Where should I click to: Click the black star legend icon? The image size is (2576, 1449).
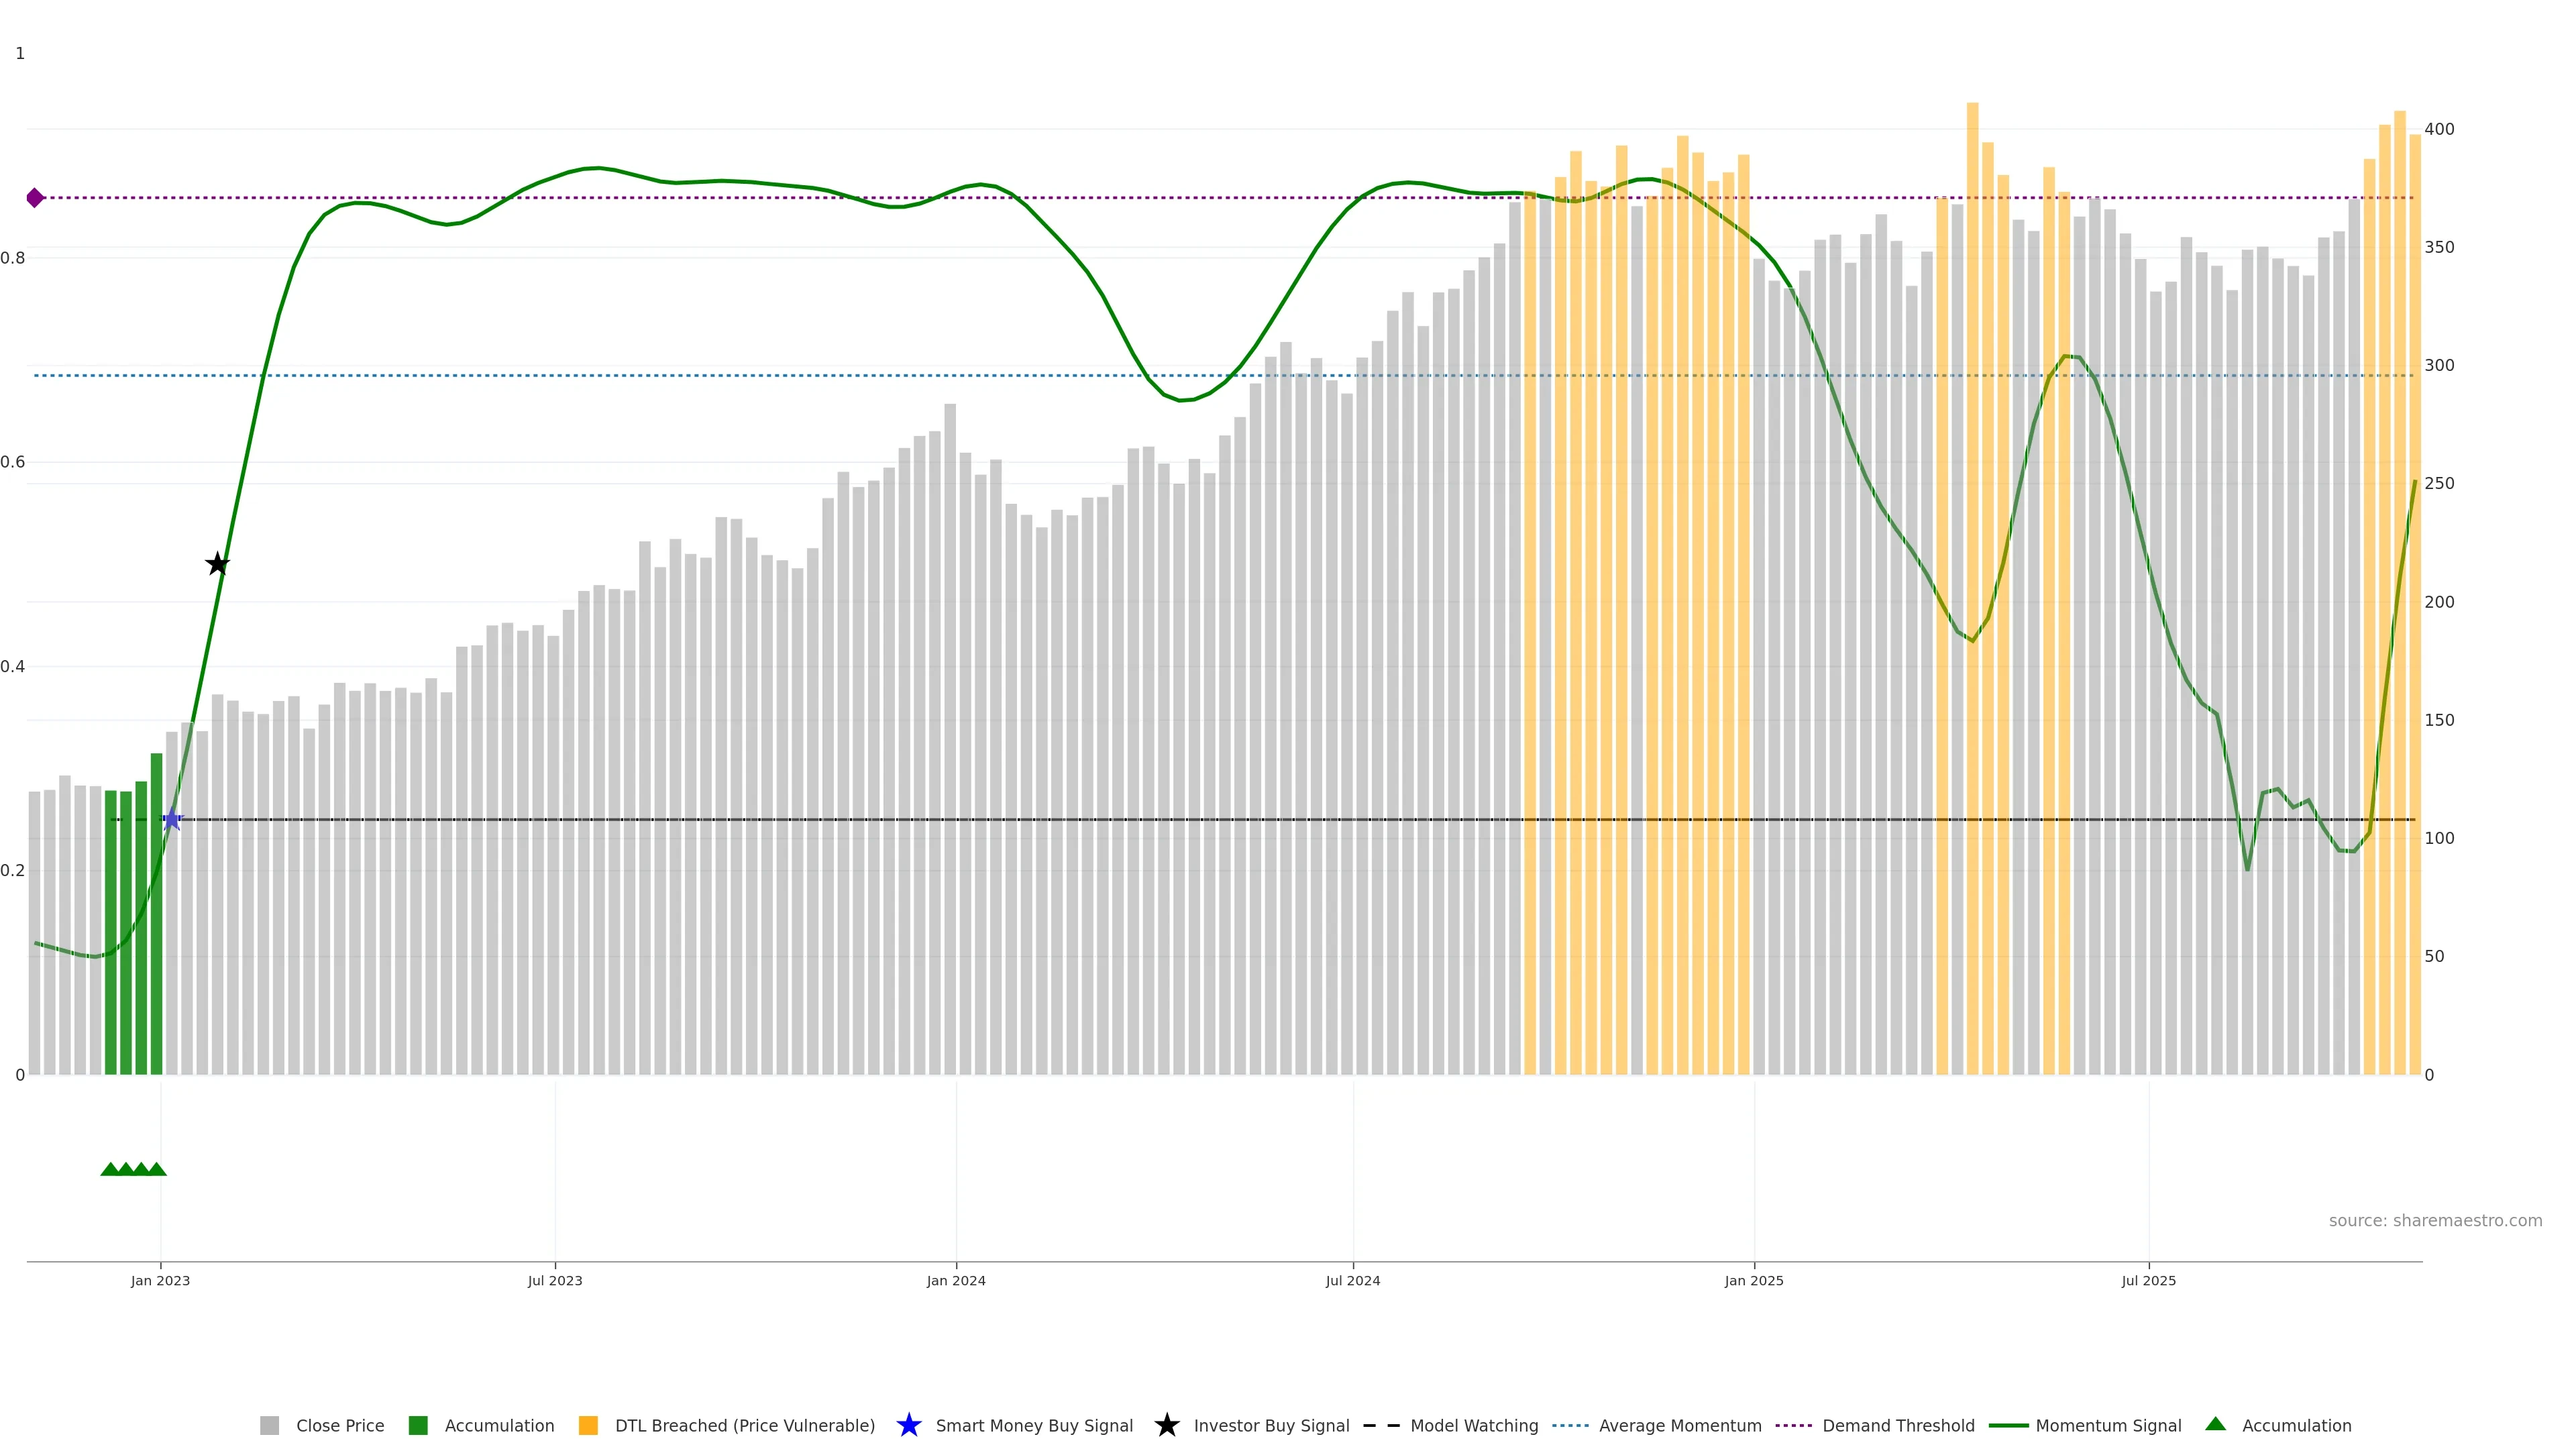tap(1166, 1425)
